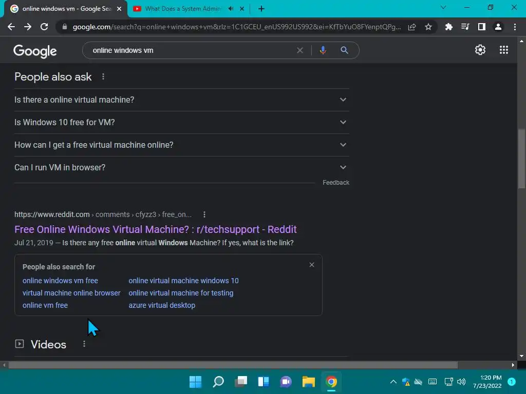526x394 pixels.
Task: Open the Chrome profile icon
Action: point(498,27)
